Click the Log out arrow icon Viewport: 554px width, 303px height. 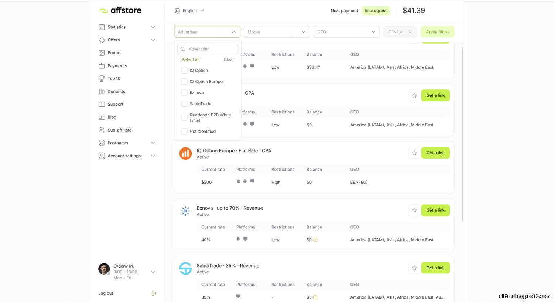[x=154, y=293]
